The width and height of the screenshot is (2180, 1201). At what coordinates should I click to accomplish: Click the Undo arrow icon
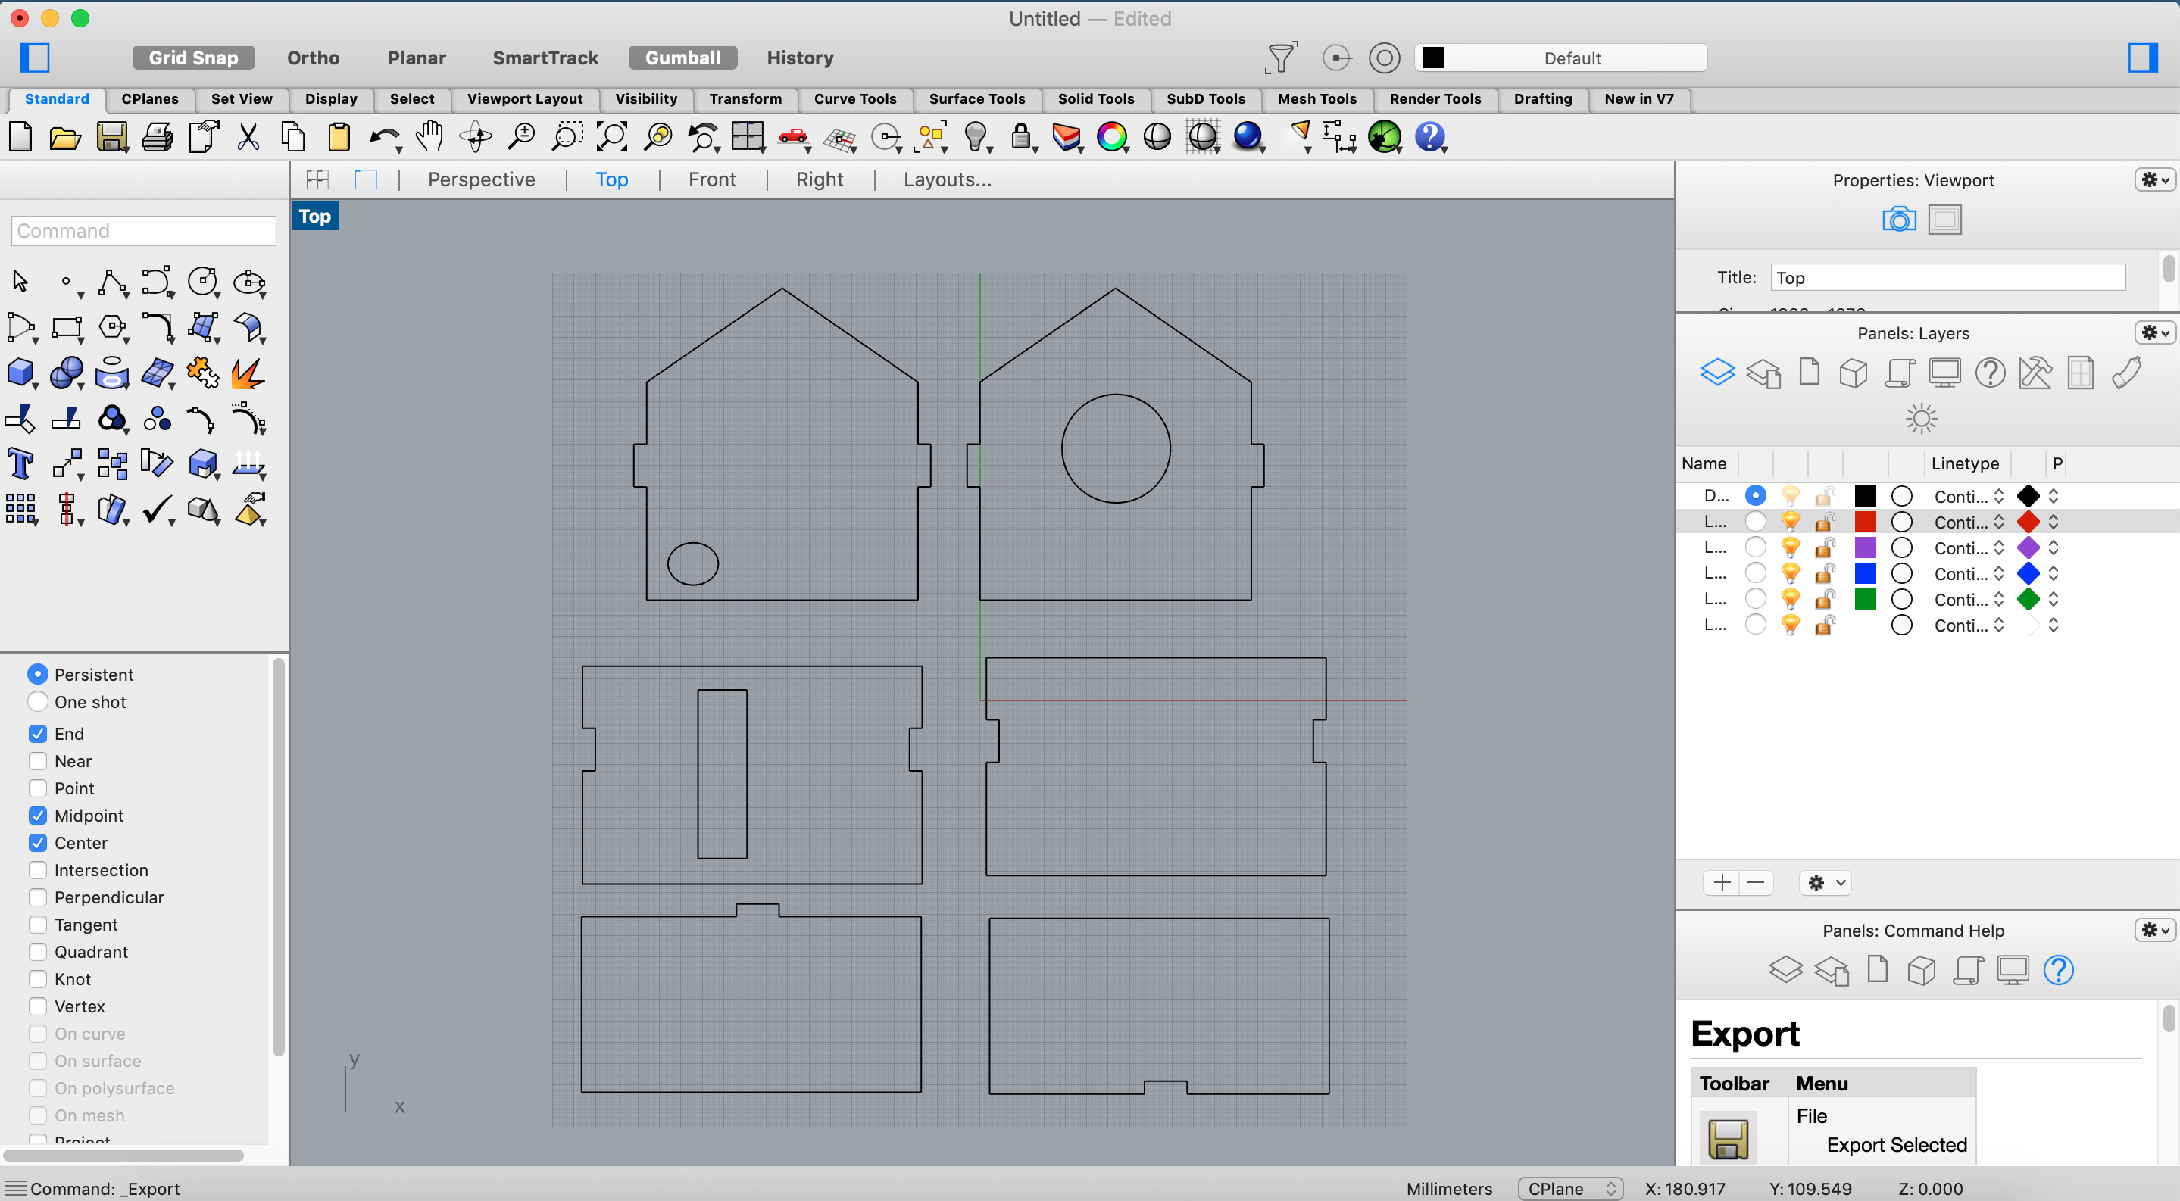[x=385, y=137]
